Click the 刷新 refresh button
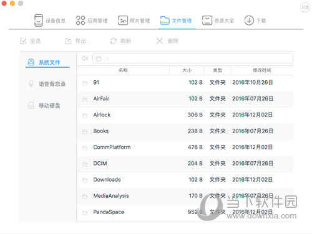Image resolution: width=312 pixels, height=234 pixels. (x=120, y=41)
